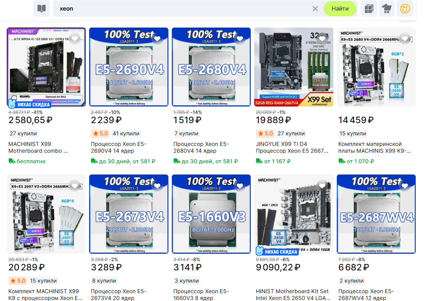Click НИХАО СКИДКА badge on HINIST kit
Image resolution: width=430 pixels, height=301 pixels.
[x=277, y=251]
